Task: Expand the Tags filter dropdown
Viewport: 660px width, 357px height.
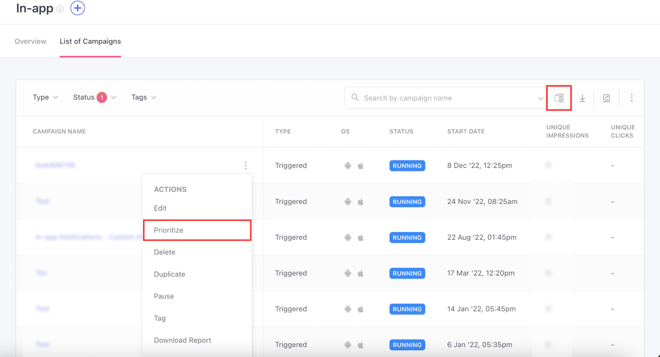Action: click(143, 97)
